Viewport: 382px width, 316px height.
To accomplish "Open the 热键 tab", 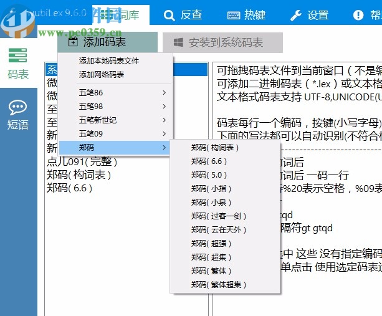I will (246, 15).
